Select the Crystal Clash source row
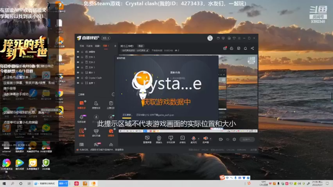This screenshot has width=333, height=187. click(96, 78)
